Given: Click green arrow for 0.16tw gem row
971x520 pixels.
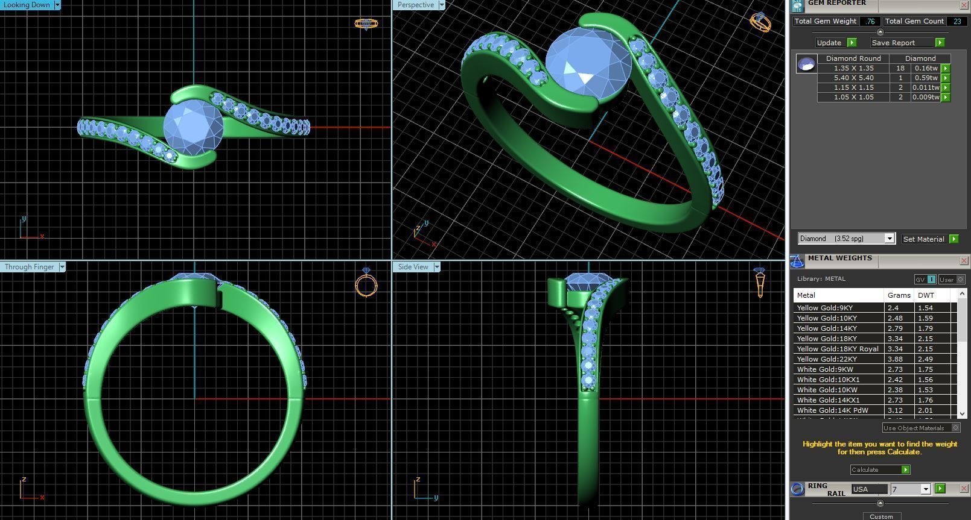Looking at the screenshot, I should [946, 69].
